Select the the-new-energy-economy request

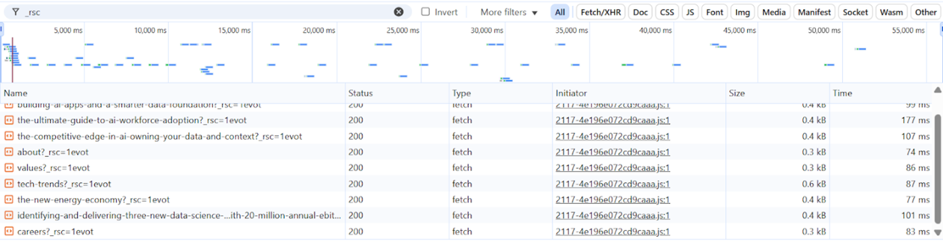(x=466, y=199)
